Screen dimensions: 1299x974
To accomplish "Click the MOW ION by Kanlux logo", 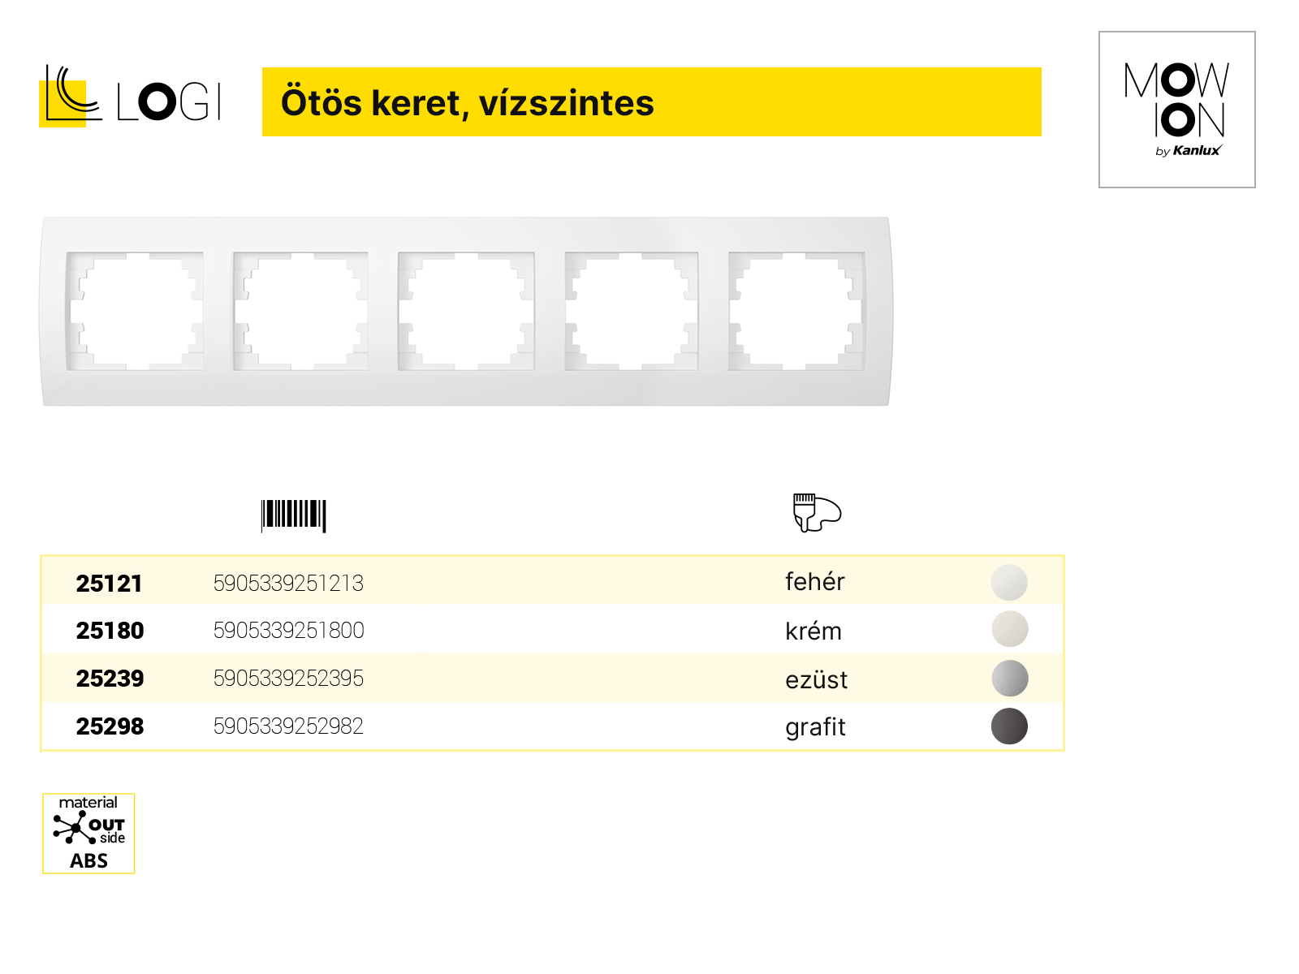I will tap(1176, 110).
